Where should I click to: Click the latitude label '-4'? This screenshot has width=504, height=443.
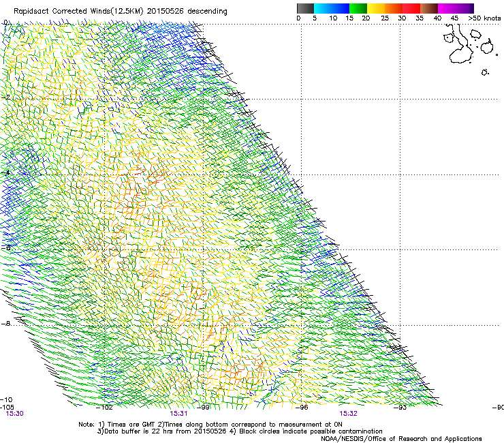pos(5,172)
